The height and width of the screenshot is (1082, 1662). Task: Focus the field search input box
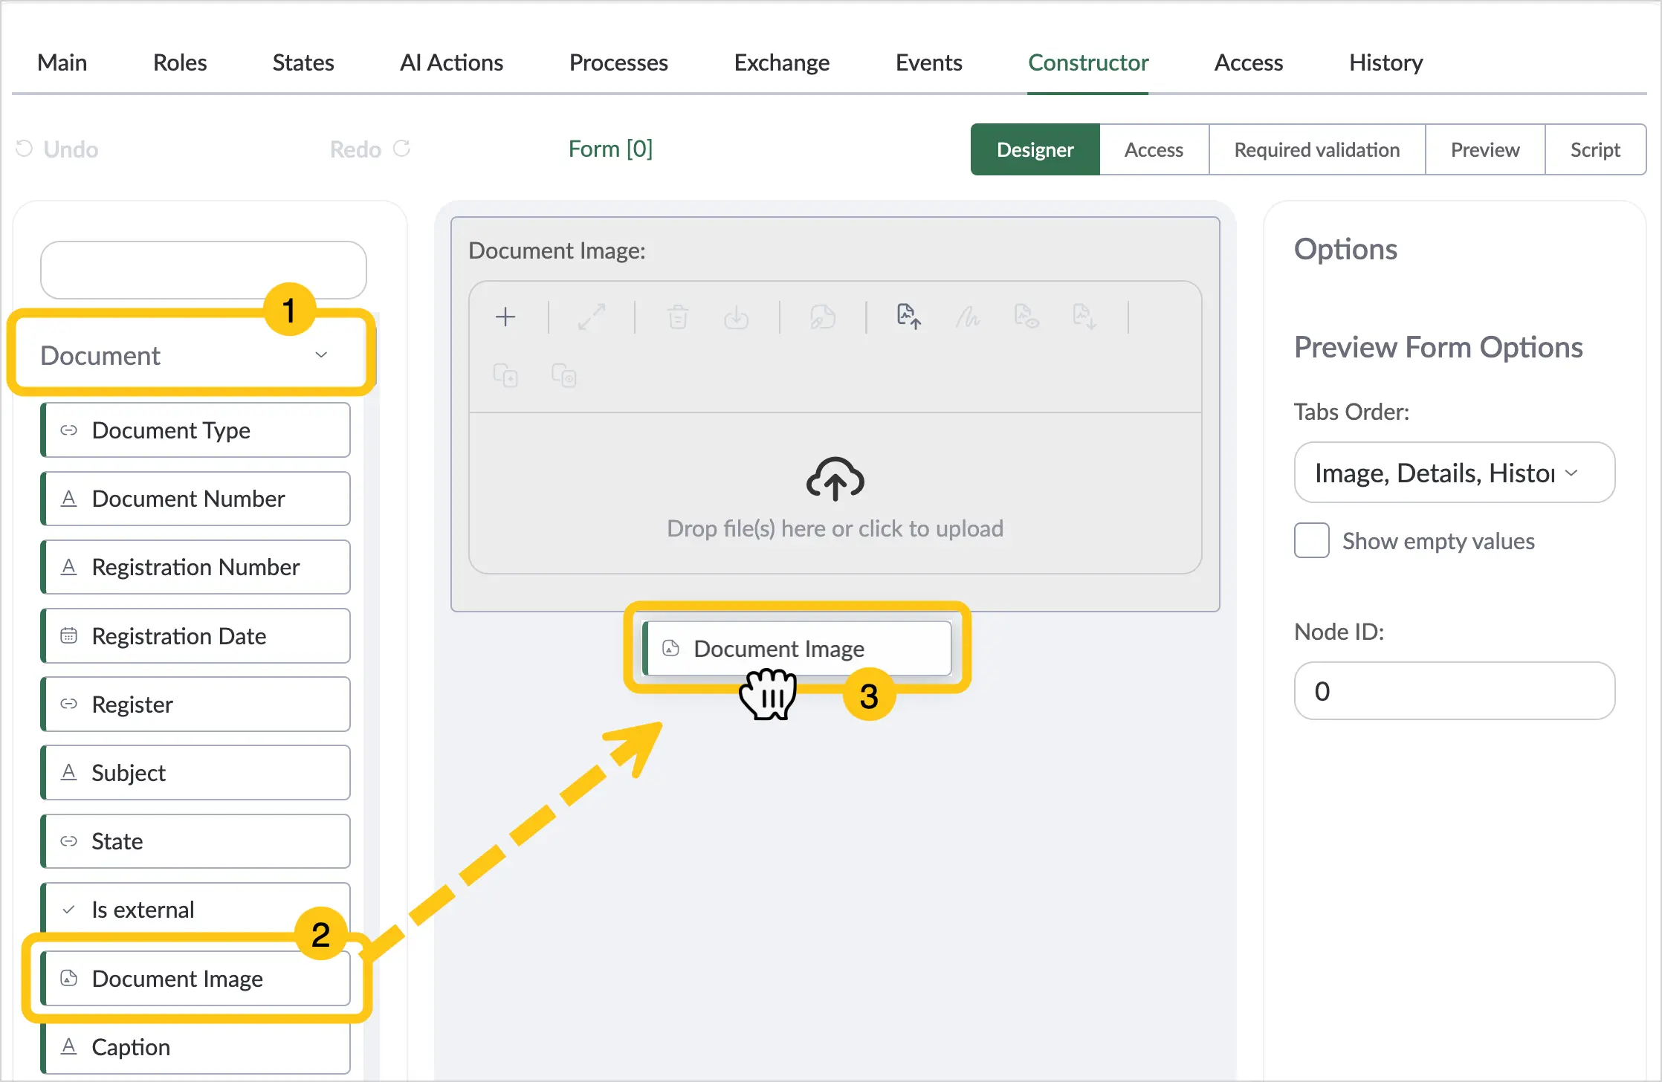(204, 270)
